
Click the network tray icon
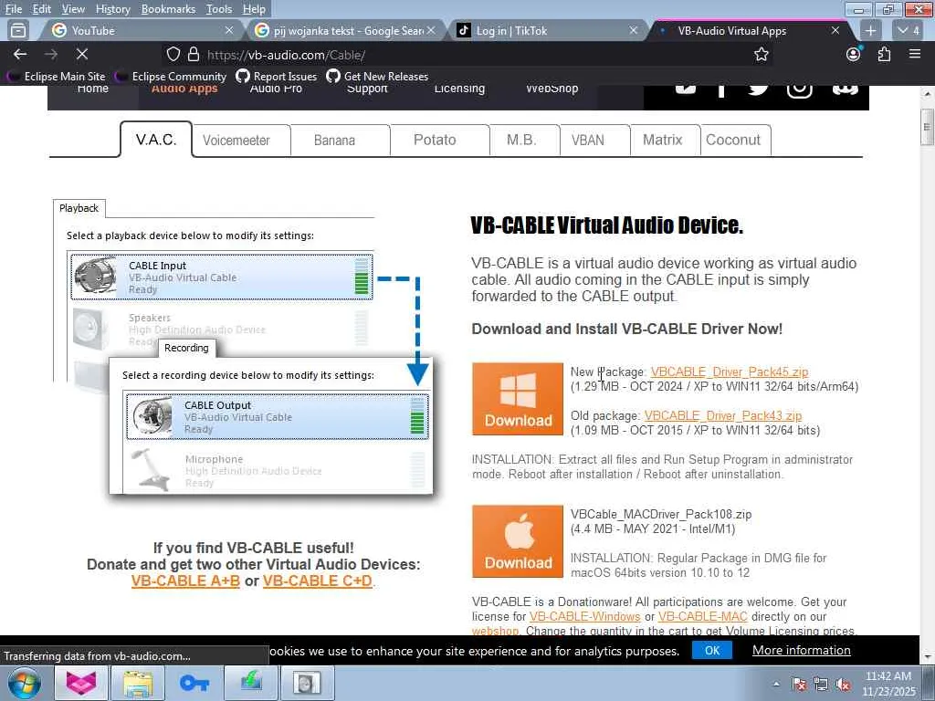click(821, 685)
